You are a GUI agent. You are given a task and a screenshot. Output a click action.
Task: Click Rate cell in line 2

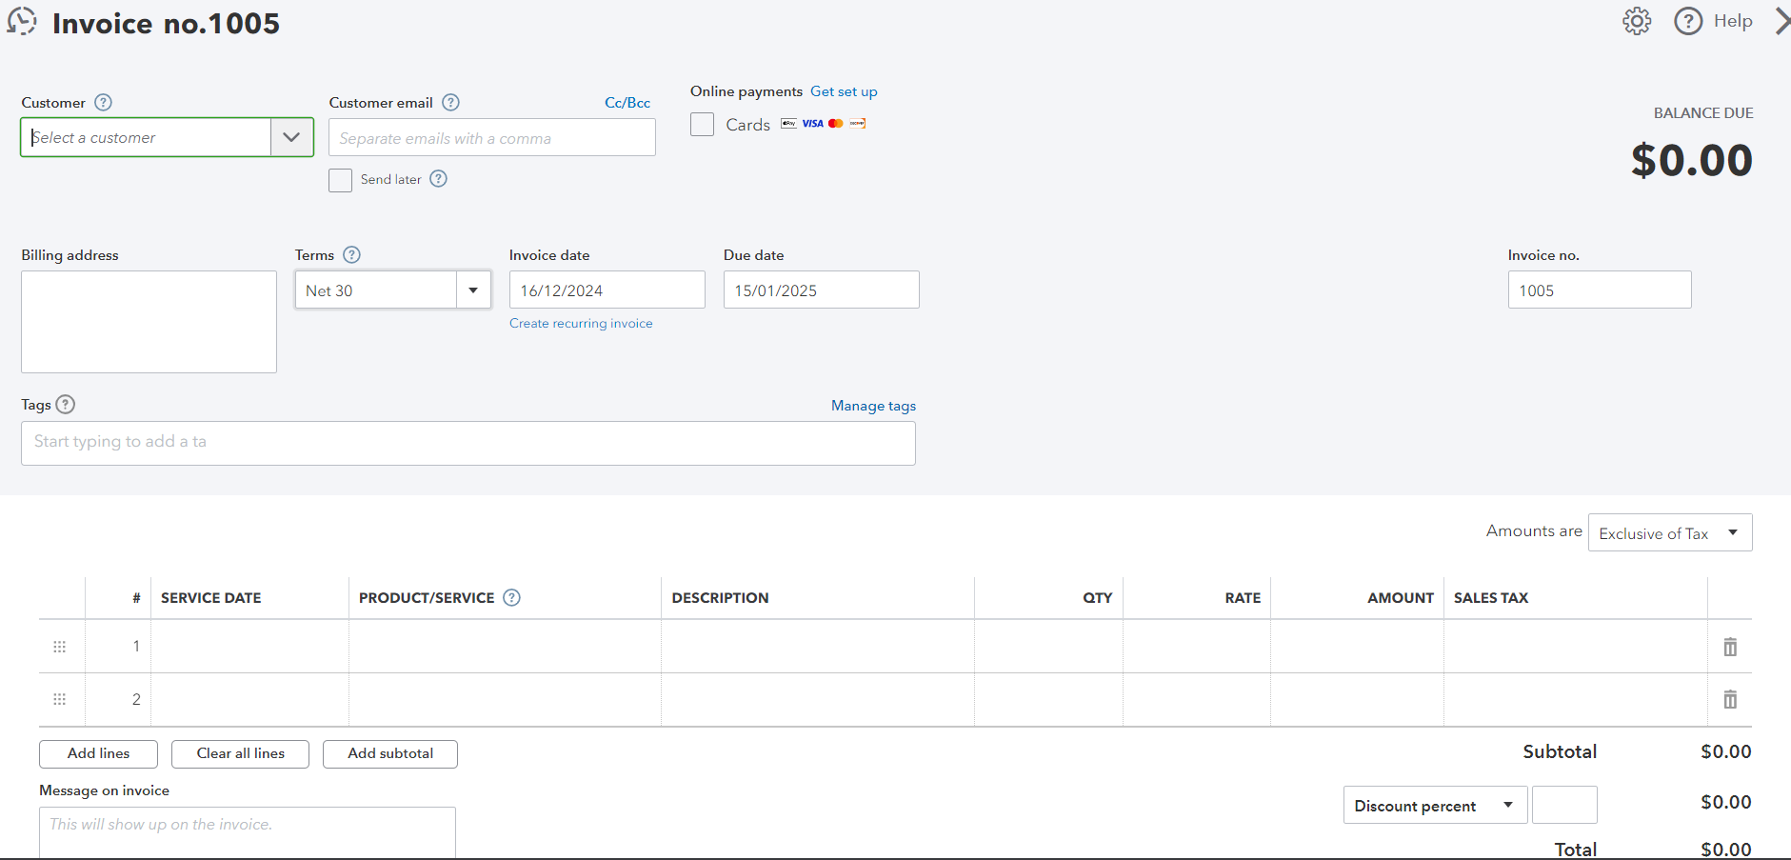pyautogui.click(x=1197, y=700)
